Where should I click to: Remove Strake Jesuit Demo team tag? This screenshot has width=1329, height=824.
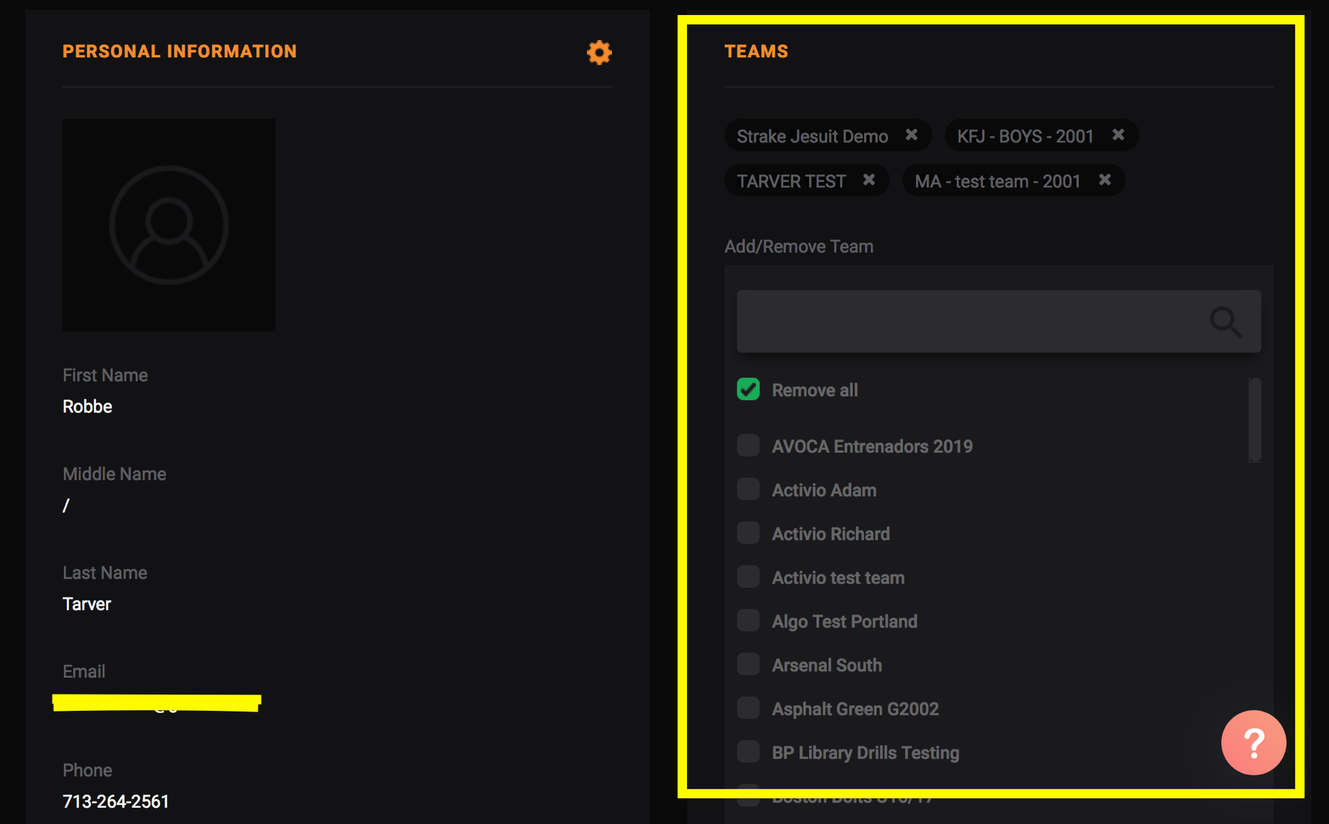click(911, 135)
